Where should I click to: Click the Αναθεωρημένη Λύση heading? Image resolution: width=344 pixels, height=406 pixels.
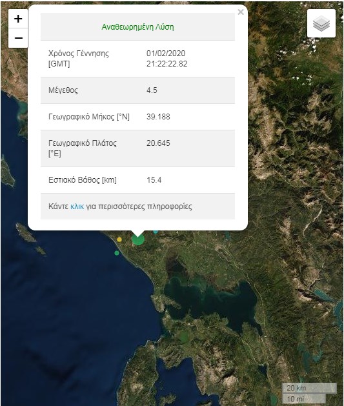137,27
